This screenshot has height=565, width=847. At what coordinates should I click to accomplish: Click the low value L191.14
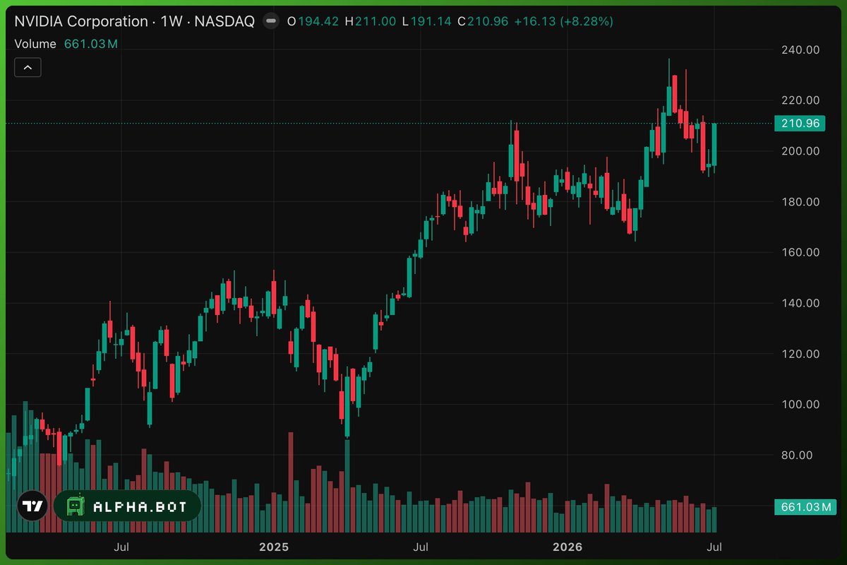coord(428,21)
